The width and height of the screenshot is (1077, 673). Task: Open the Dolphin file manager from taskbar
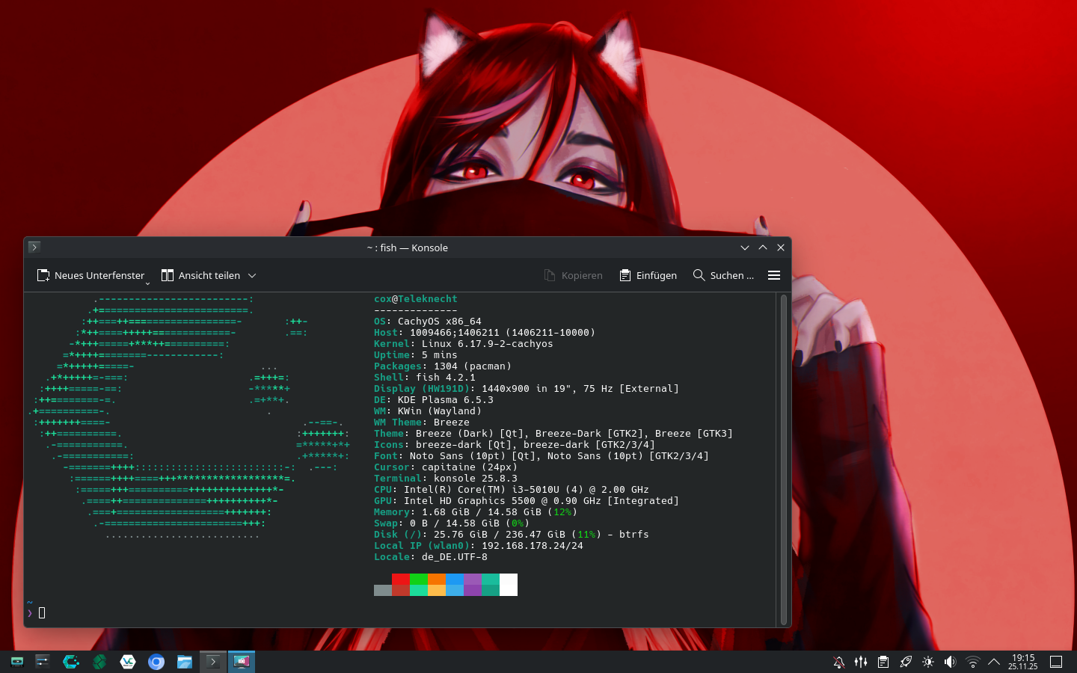[x=185, y=662]
